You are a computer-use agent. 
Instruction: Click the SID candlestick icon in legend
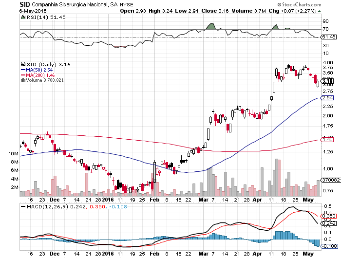(23, 64)
